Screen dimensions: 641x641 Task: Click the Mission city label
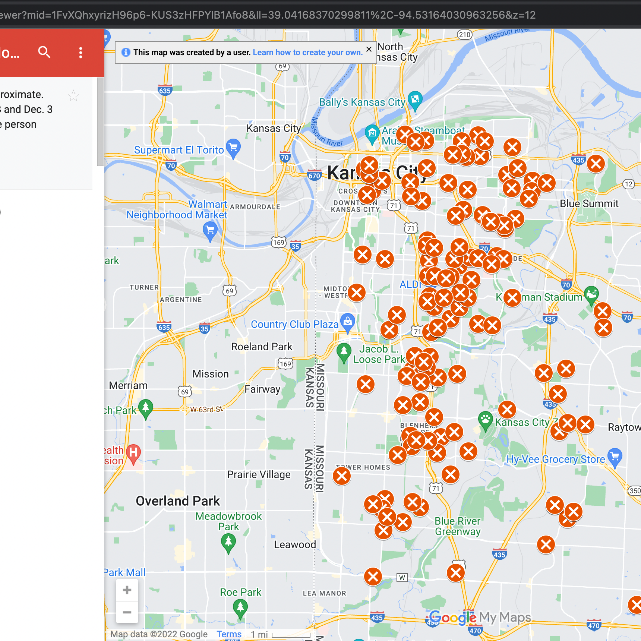coord(211,374)
